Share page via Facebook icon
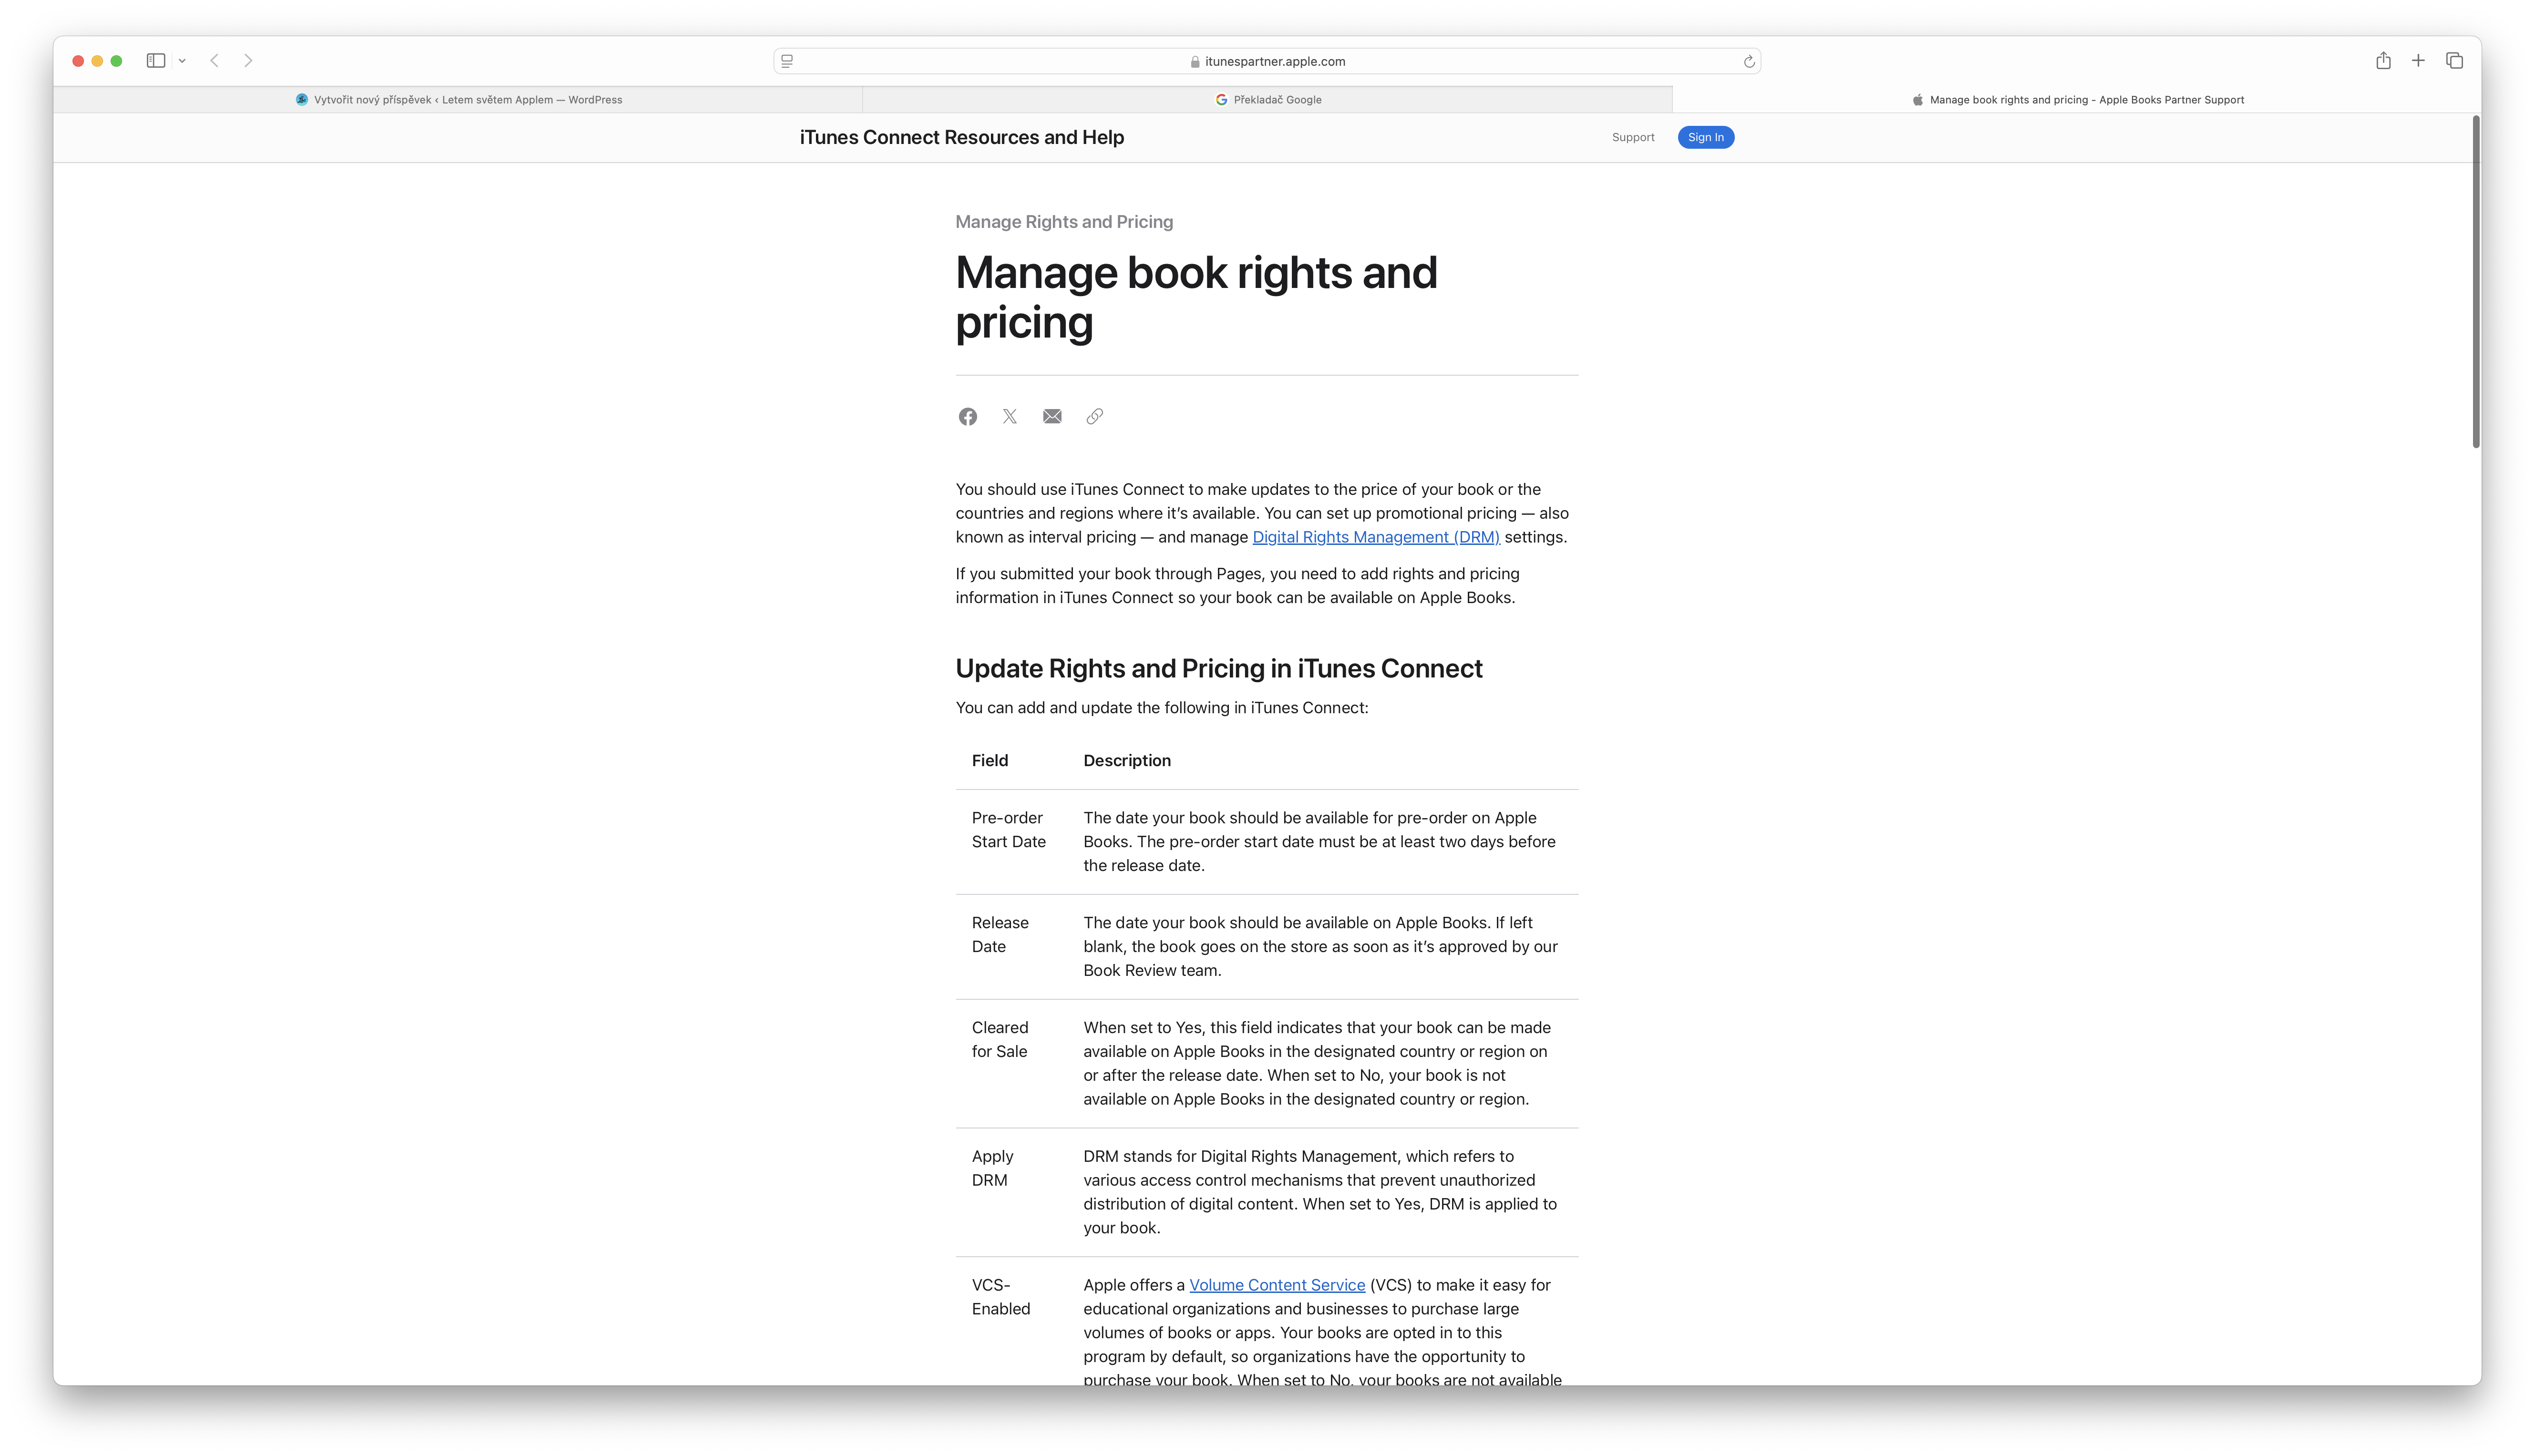Screen dimensions: 2535x1456 click(x=967, y=416)
